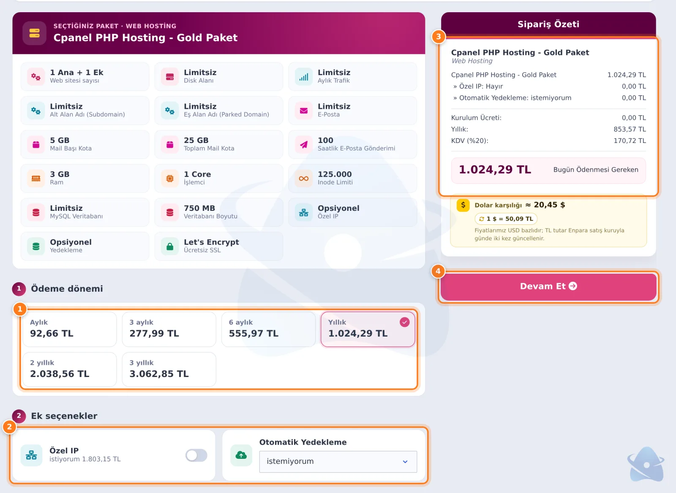Click the server icon in package header
The height and width of the screenshot is (493, 676).
coord(35,33)
